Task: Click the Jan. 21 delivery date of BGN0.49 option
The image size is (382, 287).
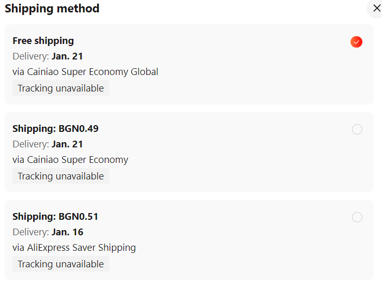Action: [x=67, y=144]
